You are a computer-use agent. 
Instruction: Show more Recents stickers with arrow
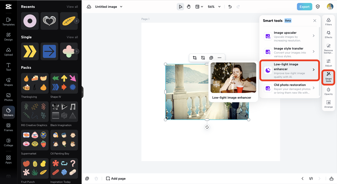(77, 21)
